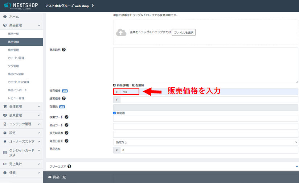The width and height of the screenshot is (299, 183).
Task: Expand the 受注管理 sidebar menu
Action: tap(21, 107)
